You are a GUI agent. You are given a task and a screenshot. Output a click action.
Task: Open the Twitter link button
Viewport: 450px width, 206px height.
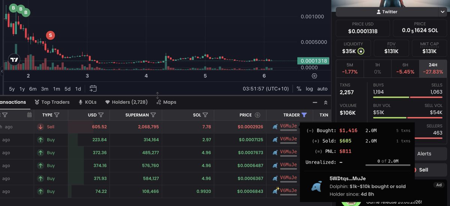pos(386,12)
